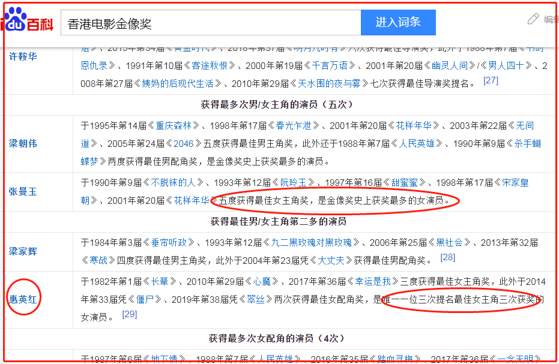Screen dimensions: 559x364
Task: Open the 甜蜜蜜 film link
Action: tap(404, 183)
